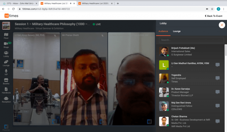Go to Stage in sidebar

coord(6,45)
